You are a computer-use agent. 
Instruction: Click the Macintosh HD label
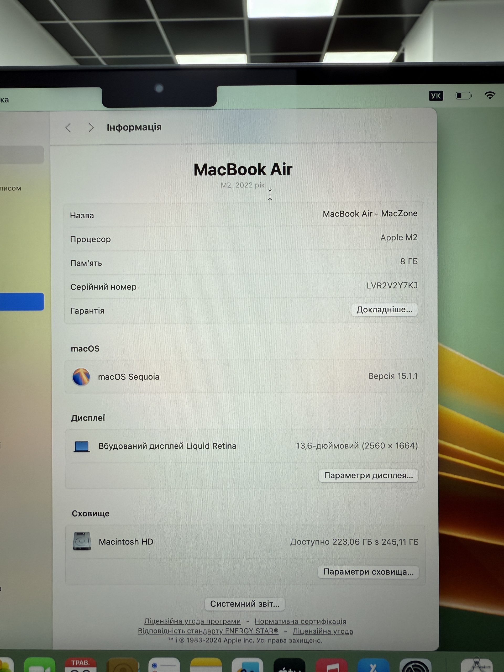click(x=126, y=542)
